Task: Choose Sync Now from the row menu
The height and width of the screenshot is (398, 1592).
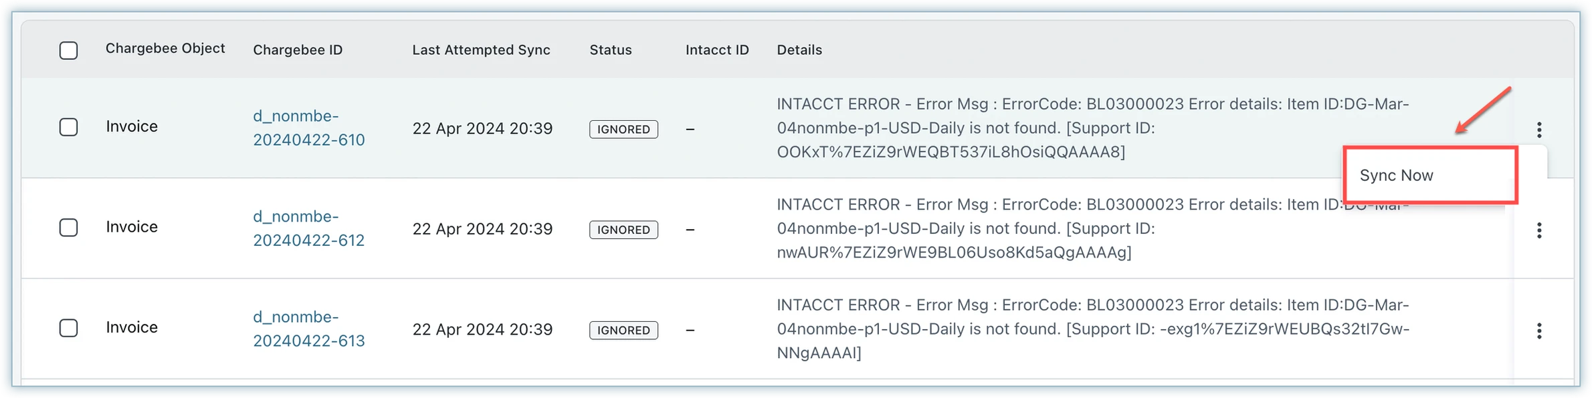Action: [1397, 176]
